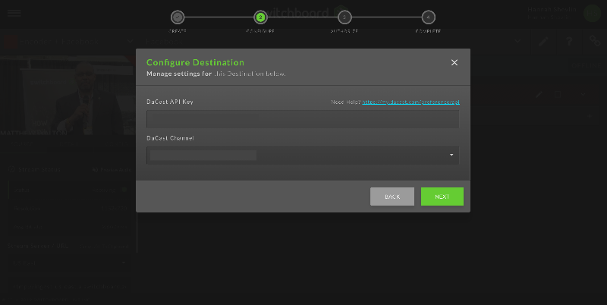Click the 'DaCast Channel' label
607x305 pixels.
click(x=170, y=138)
